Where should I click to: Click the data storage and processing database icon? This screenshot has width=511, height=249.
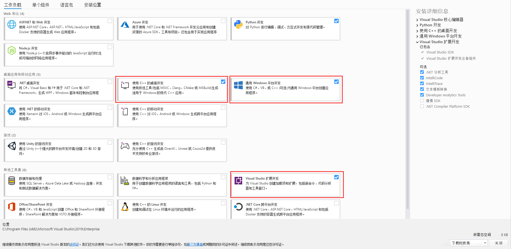[12, 181]
